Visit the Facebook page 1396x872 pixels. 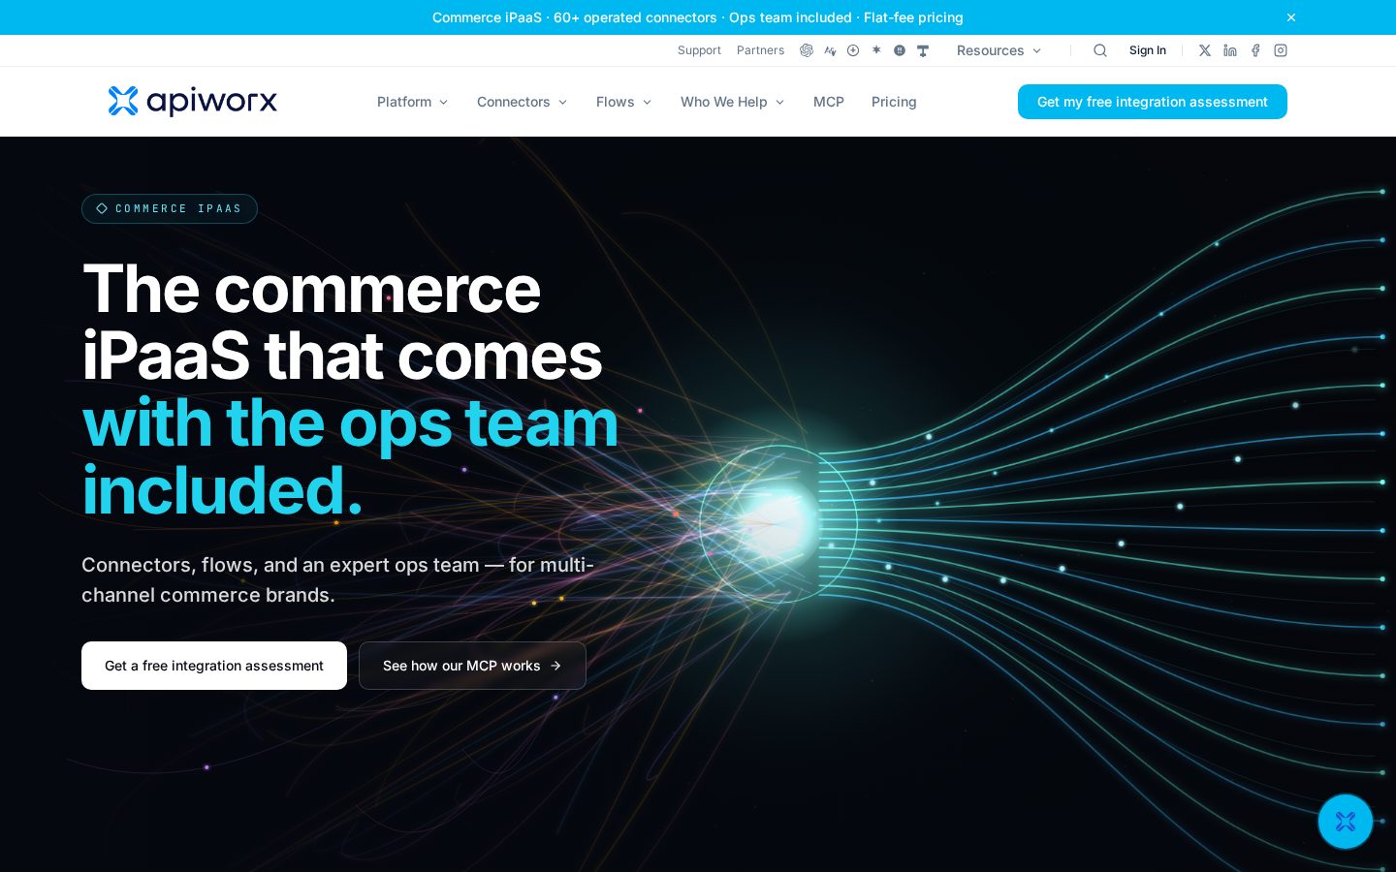point(1255,50)
